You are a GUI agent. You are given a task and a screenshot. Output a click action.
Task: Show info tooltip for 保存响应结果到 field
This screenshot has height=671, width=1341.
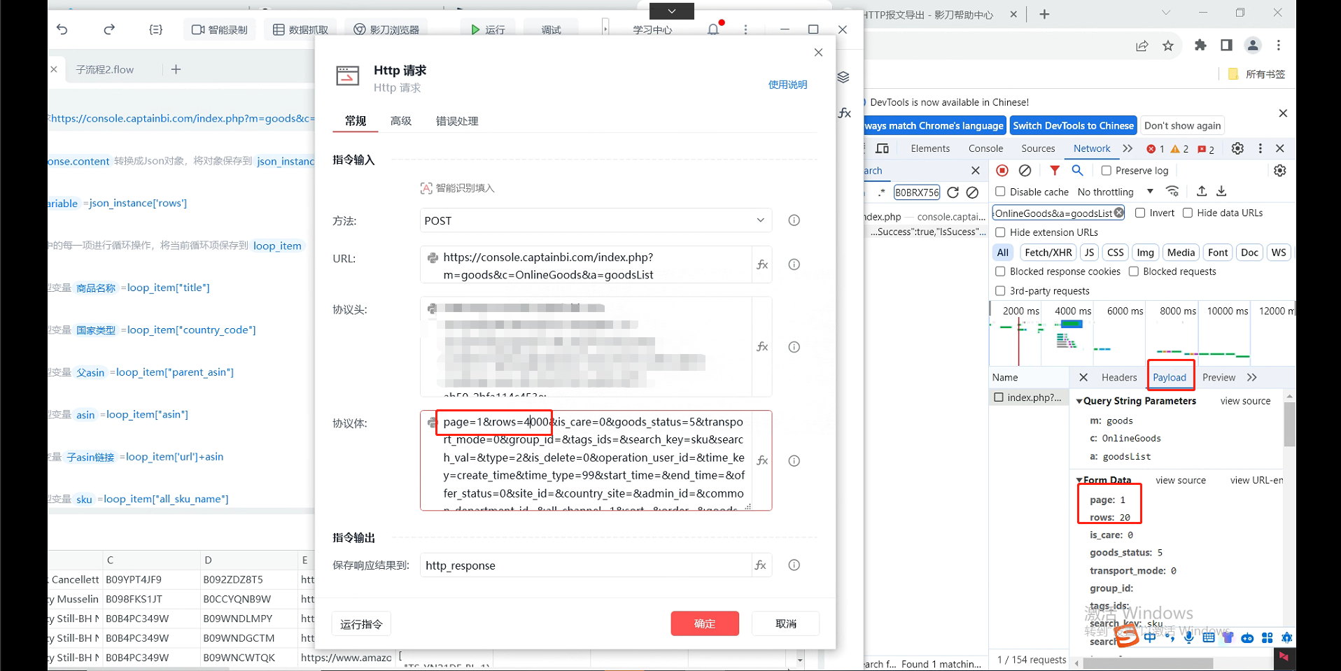[794, 565]
